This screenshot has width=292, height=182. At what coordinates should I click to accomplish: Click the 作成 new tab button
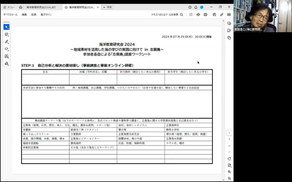coord(107,7)
